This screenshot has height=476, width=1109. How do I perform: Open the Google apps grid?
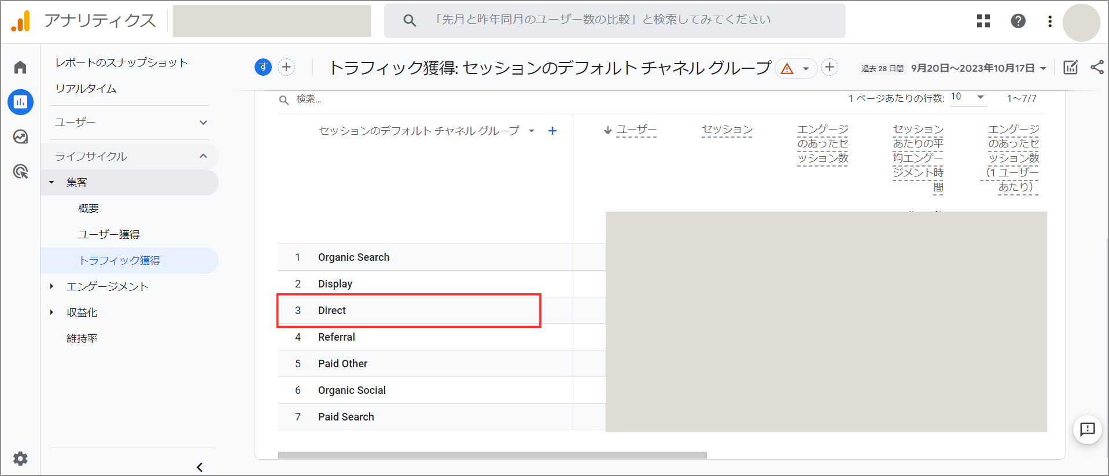[x=983, y=21]
